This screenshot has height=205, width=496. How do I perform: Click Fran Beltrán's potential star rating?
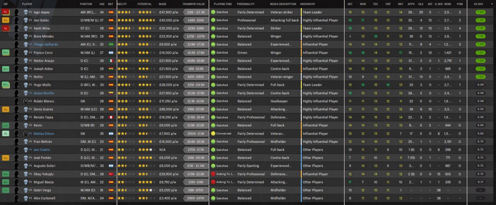click(x=147, y=142)
